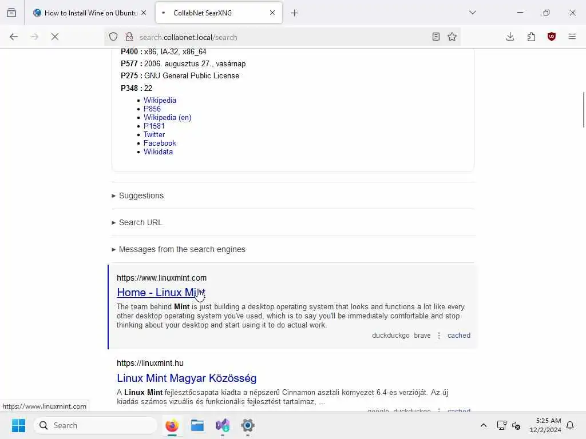The width and height of the screenshot is (586, 439).
Task: Open Home - Linux Mint result
Action: 161,292
